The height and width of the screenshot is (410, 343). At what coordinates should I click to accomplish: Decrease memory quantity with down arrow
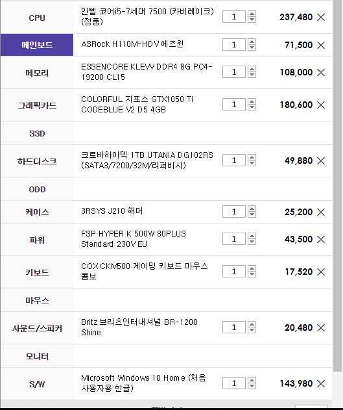click(x=252, y=75)
